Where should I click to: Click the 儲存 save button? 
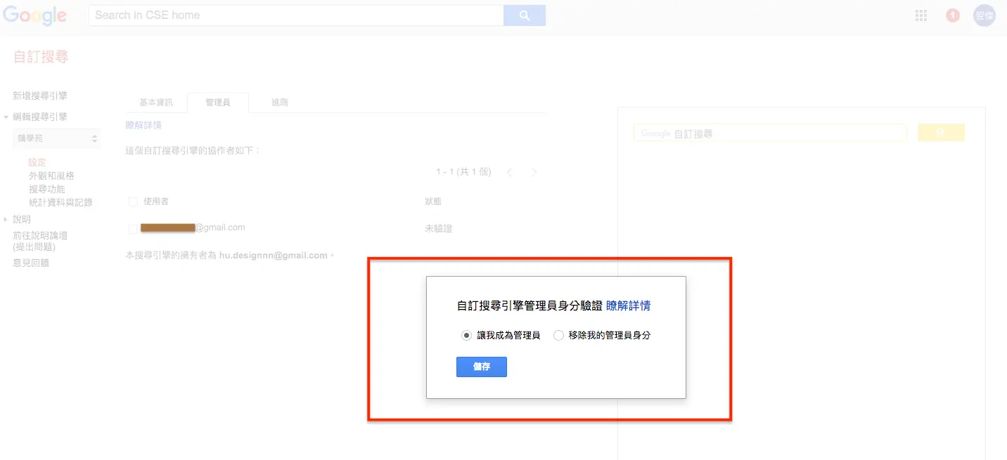pos(482,367)
